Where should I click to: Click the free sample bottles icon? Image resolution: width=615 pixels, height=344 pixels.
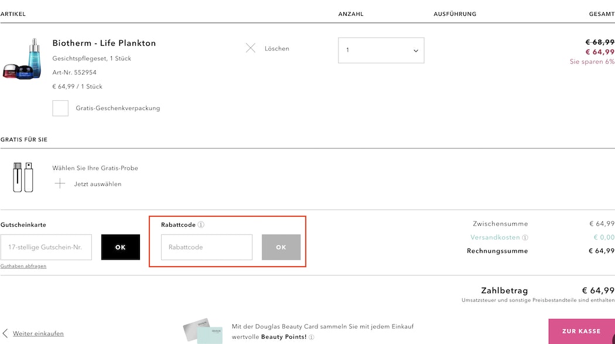pyautogui.click(x=22, y=177)
